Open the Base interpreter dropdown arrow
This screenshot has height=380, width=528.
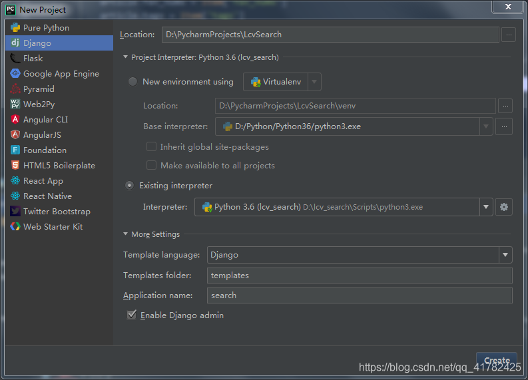[x=486, y=126]
